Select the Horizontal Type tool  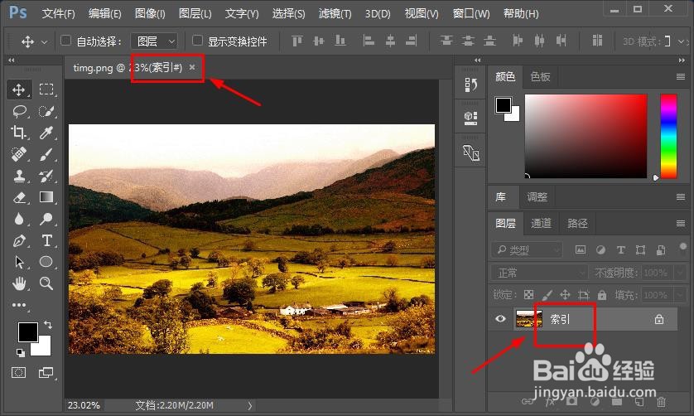pyautogui.click(x=46, y=240)
